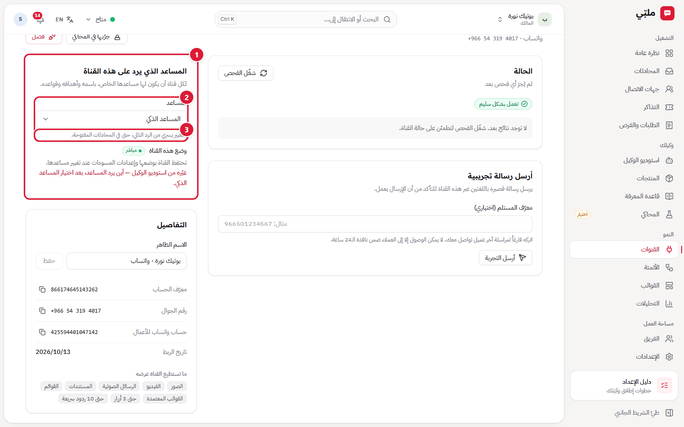Screen dimensions: 684x427
Task: Click the التحليلات chart icon
Action: pos(669,304)
